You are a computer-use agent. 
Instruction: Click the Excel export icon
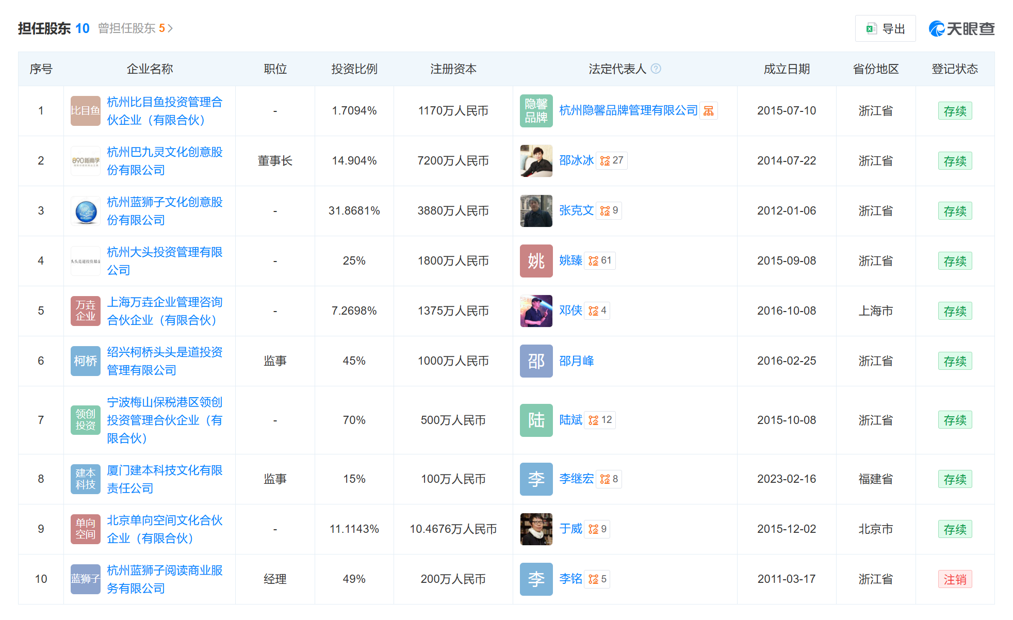click(871, 29)
